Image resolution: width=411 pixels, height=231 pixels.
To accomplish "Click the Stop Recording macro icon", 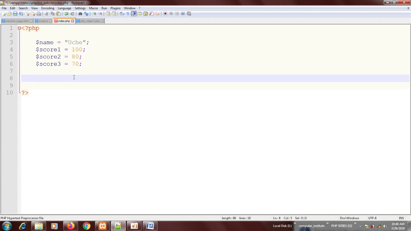I will coord(171,13).
